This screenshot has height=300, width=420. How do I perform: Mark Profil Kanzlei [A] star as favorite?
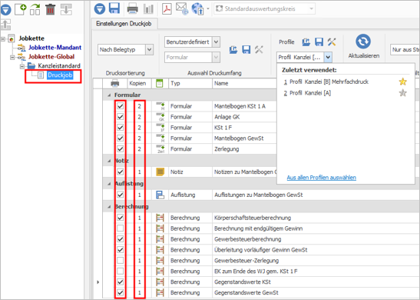402,93
